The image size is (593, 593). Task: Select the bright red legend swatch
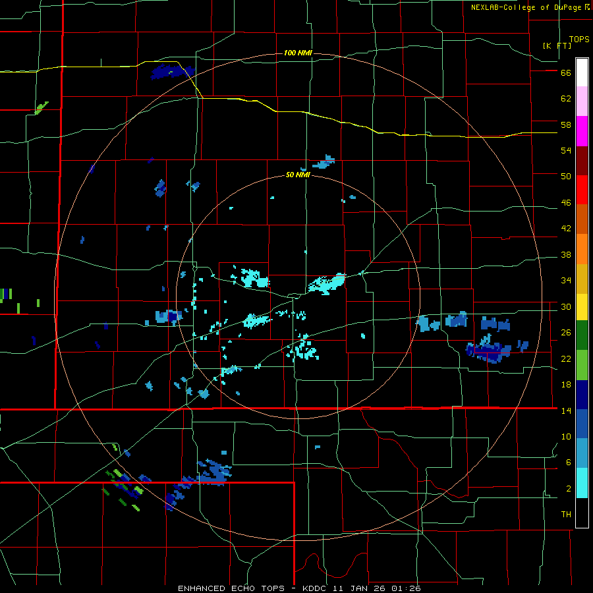point(582,190)
